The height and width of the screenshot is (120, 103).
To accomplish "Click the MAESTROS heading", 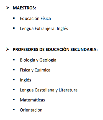I will point(24,8).
